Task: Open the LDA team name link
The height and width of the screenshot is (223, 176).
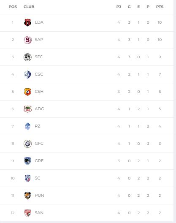Action: [39, 22]
